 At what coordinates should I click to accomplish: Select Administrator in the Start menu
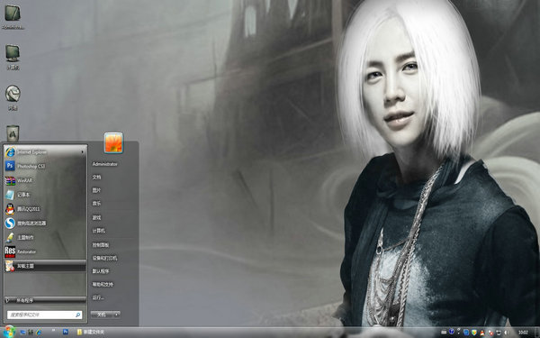tap(104, 164)
